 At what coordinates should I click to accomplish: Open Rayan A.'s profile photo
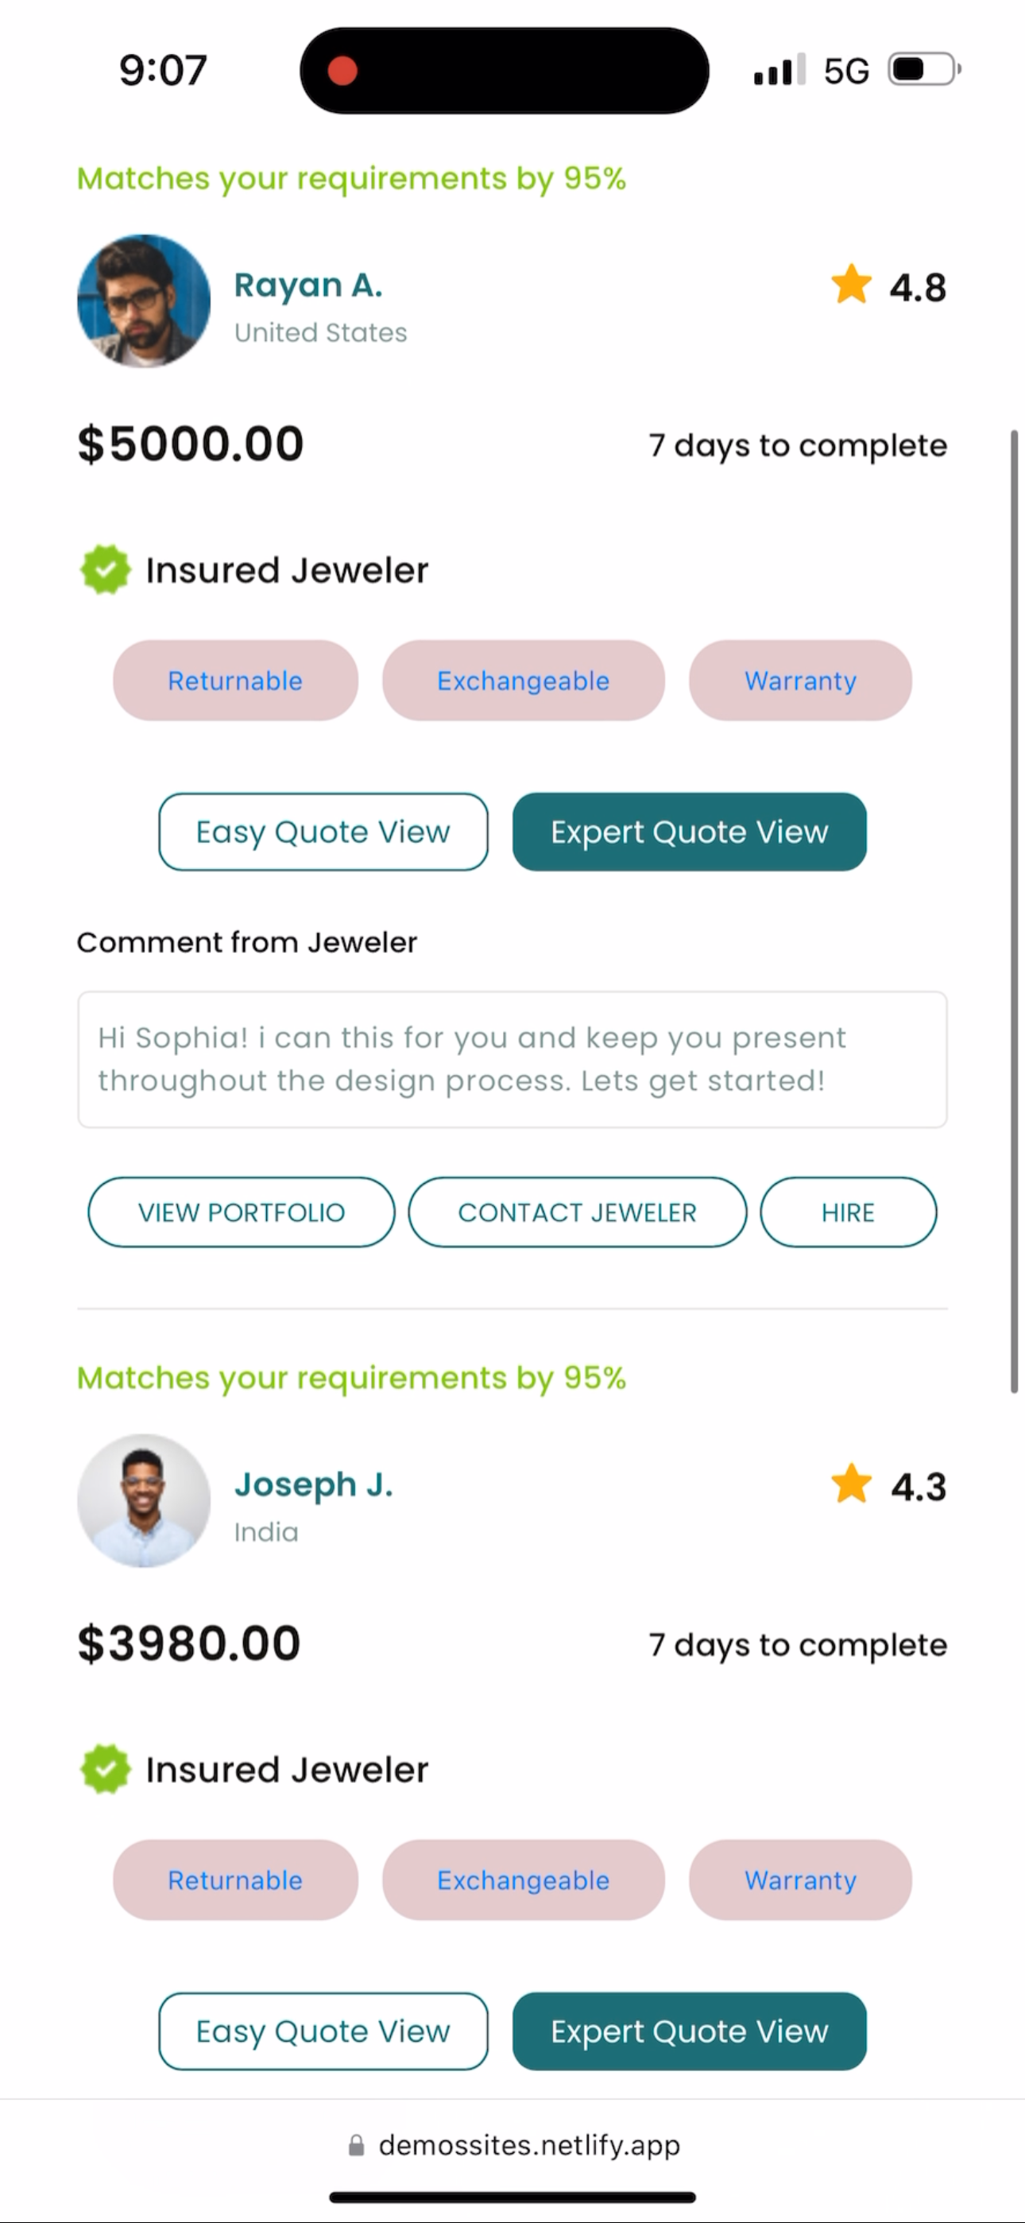click(143, 301)
